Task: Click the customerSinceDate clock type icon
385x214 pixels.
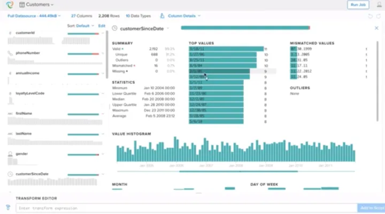Action: (x=10, y=174)
